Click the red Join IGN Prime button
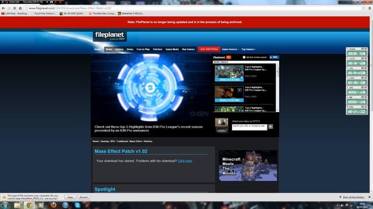 pyautogui.click(x=209, y=49)
